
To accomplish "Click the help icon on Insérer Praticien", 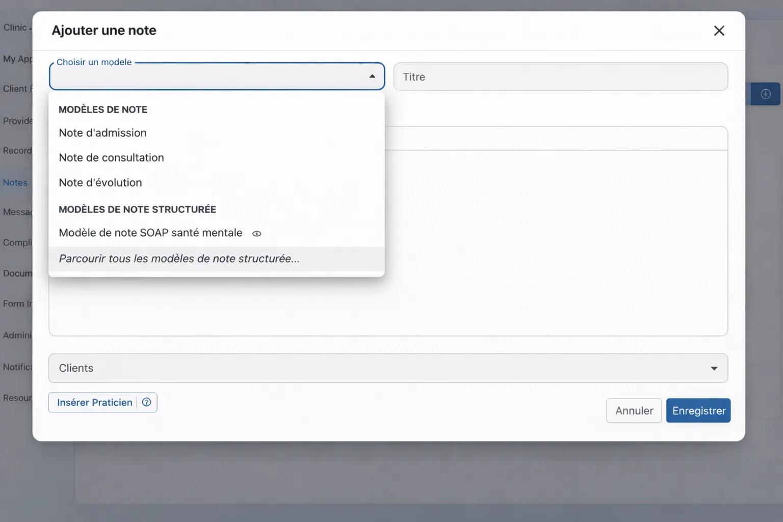I will [147, 402].
